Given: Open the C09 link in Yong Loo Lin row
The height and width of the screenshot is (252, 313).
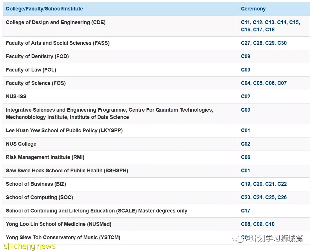Looking at the screenshot, I should pyautogui.click(x=258, y=224).
